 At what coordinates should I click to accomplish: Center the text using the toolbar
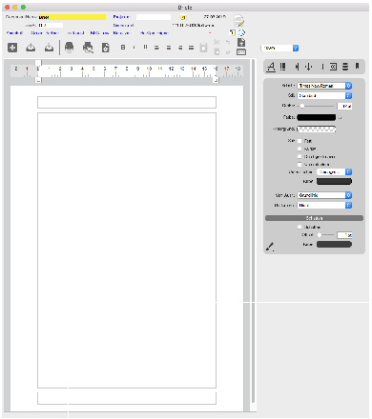169,48
